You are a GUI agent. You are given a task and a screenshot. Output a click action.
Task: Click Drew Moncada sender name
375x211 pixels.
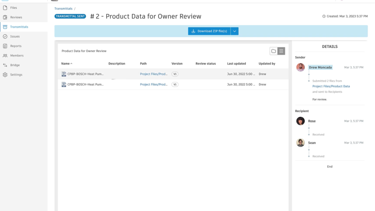(320, 68)
